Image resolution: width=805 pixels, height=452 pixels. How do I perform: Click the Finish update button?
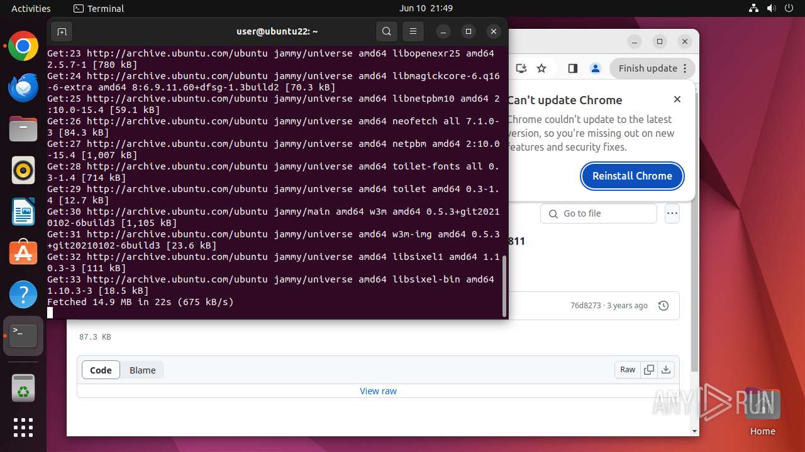(652, 68)
